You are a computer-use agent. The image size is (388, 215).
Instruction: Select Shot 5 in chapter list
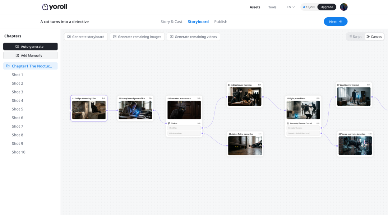[17, 109]
